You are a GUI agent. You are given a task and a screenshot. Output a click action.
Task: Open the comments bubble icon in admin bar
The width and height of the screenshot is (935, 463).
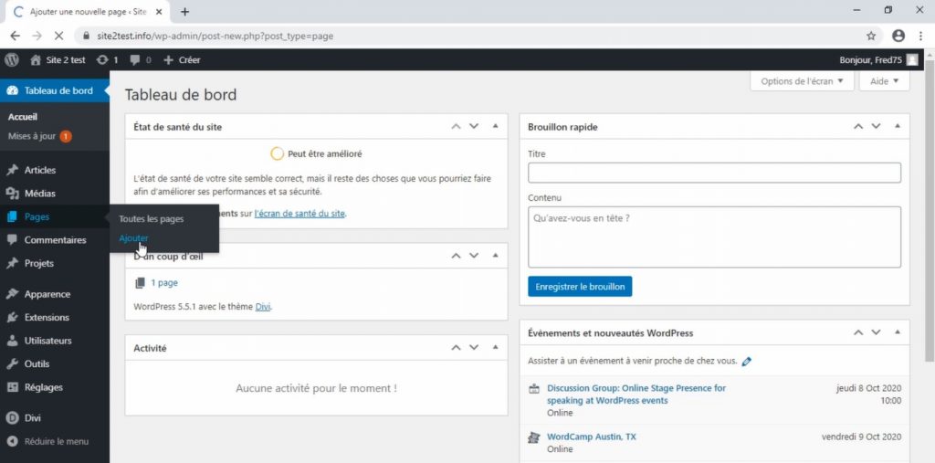(x=135, y=59)
